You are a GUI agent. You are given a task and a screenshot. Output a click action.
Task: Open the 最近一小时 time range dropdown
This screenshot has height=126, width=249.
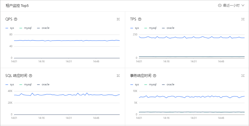click(x=231, y=6)
